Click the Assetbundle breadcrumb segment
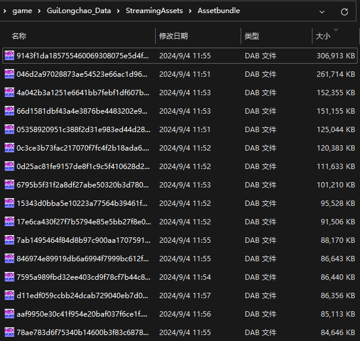Image resolution: width=360 pixels, height=341 pixels. [219, 11]
